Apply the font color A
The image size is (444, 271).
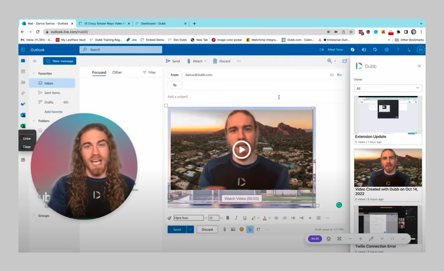(x=265, y=218)
